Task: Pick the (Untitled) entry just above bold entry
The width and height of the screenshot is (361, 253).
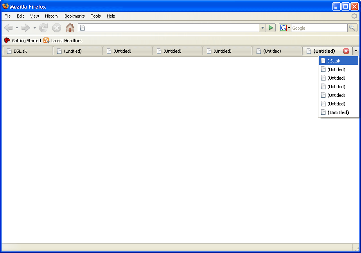Action: coord(339,104)
